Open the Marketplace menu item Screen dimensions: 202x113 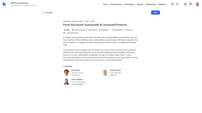click(x=151, y=4)
